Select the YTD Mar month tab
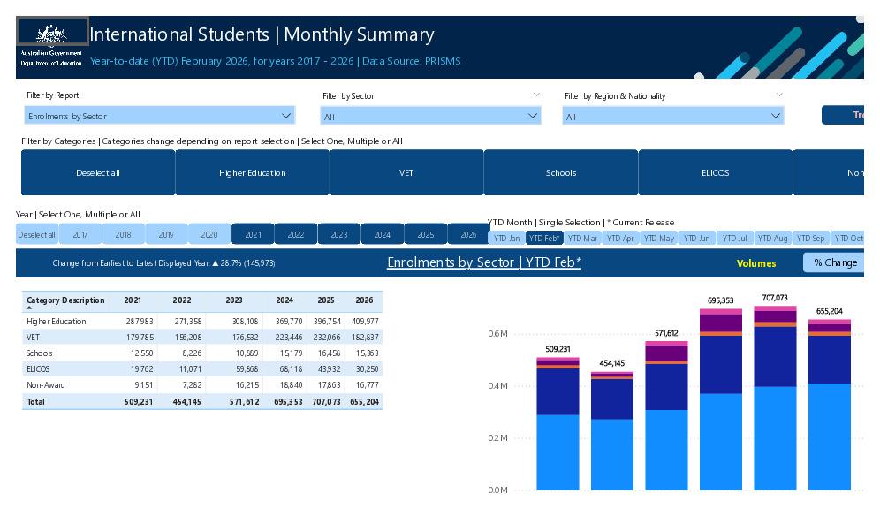 pyautogui.click(x=582, y=238)
